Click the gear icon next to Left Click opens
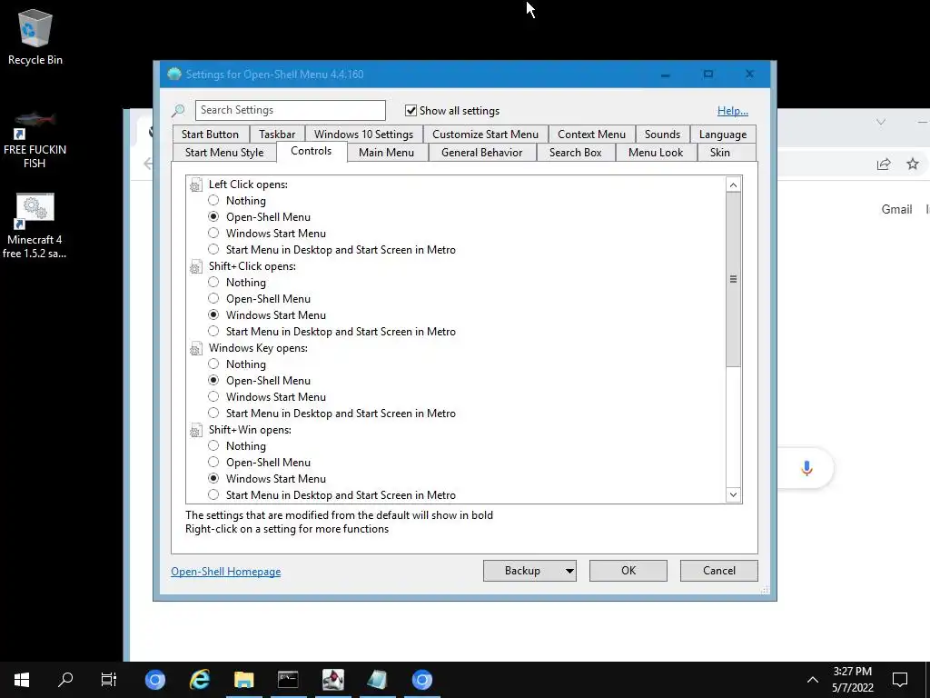This screenshot has width=930, height=698. 196,185
